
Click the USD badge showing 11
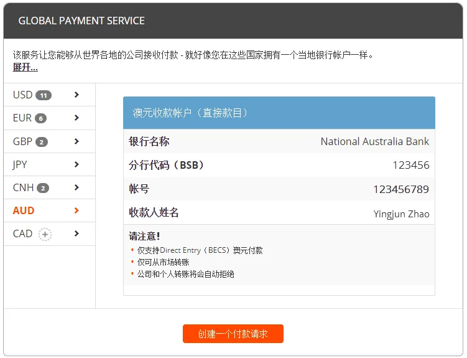click(44, 95)
